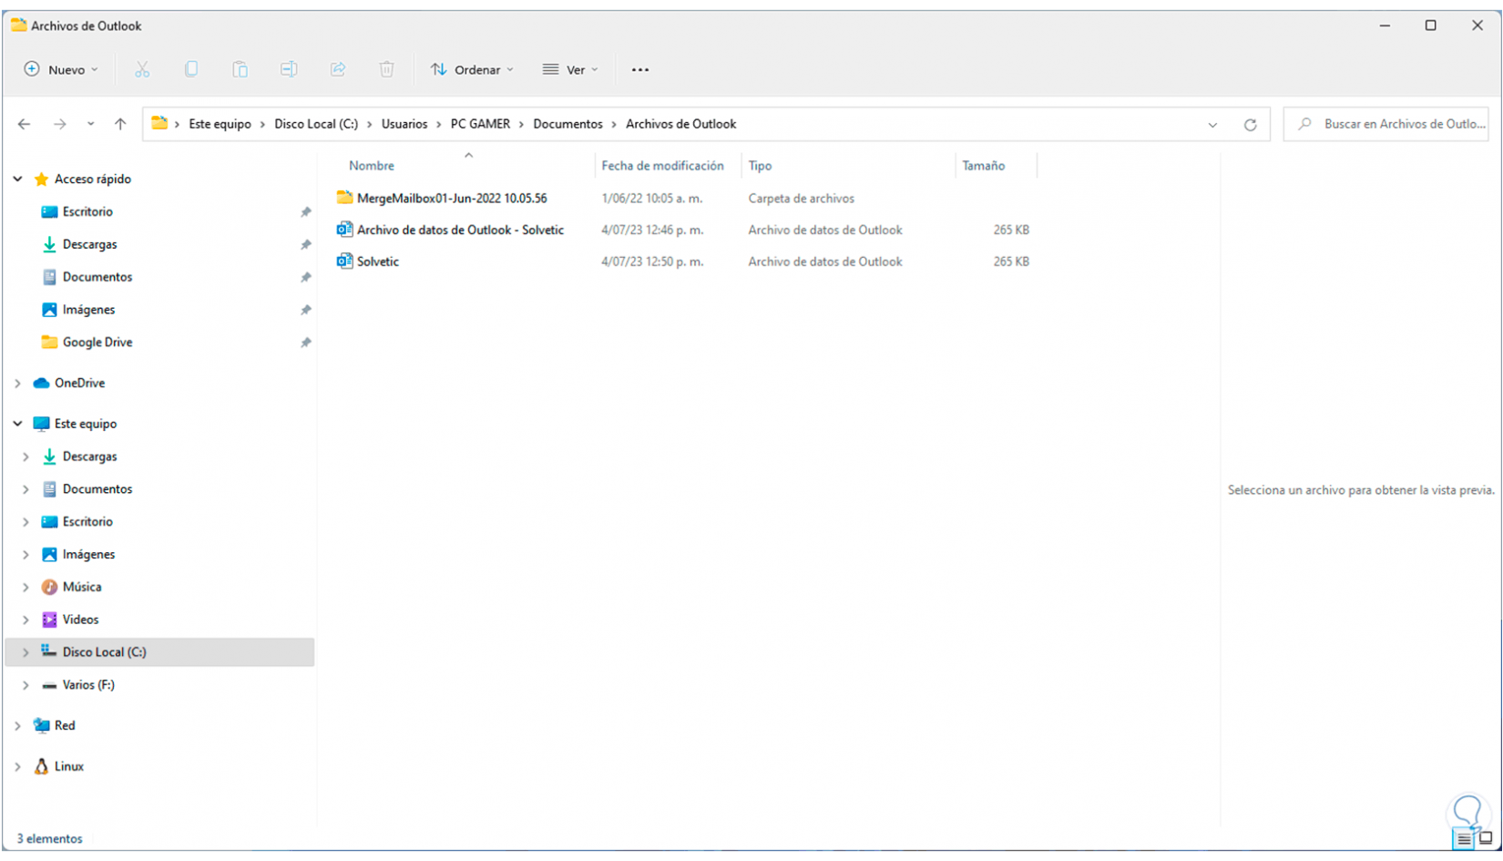Expand the Disco Local (C:) node

[x=26, y=652]
